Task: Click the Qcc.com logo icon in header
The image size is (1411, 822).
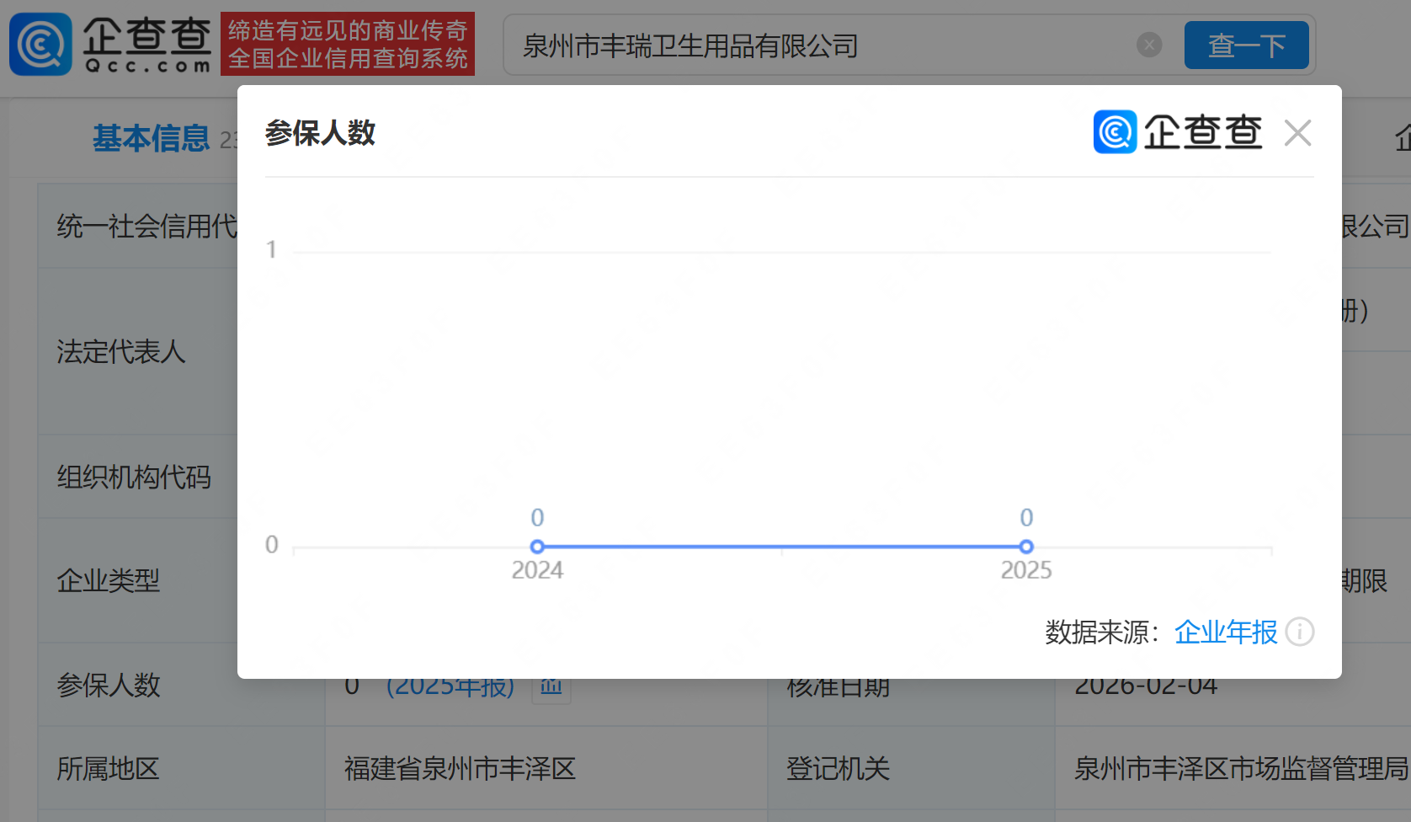Action: (40, 44)
